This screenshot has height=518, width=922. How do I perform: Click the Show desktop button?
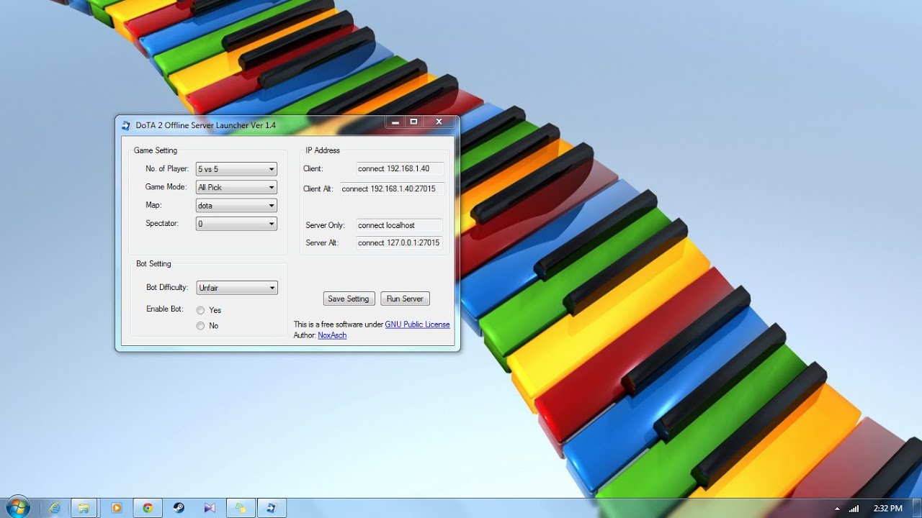(x=916, y=508)
